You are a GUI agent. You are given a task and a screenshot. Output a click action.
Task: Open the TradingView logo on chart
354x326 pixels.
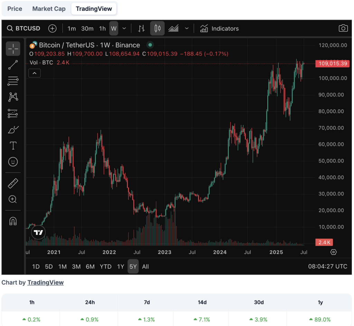tap(38, 232)
